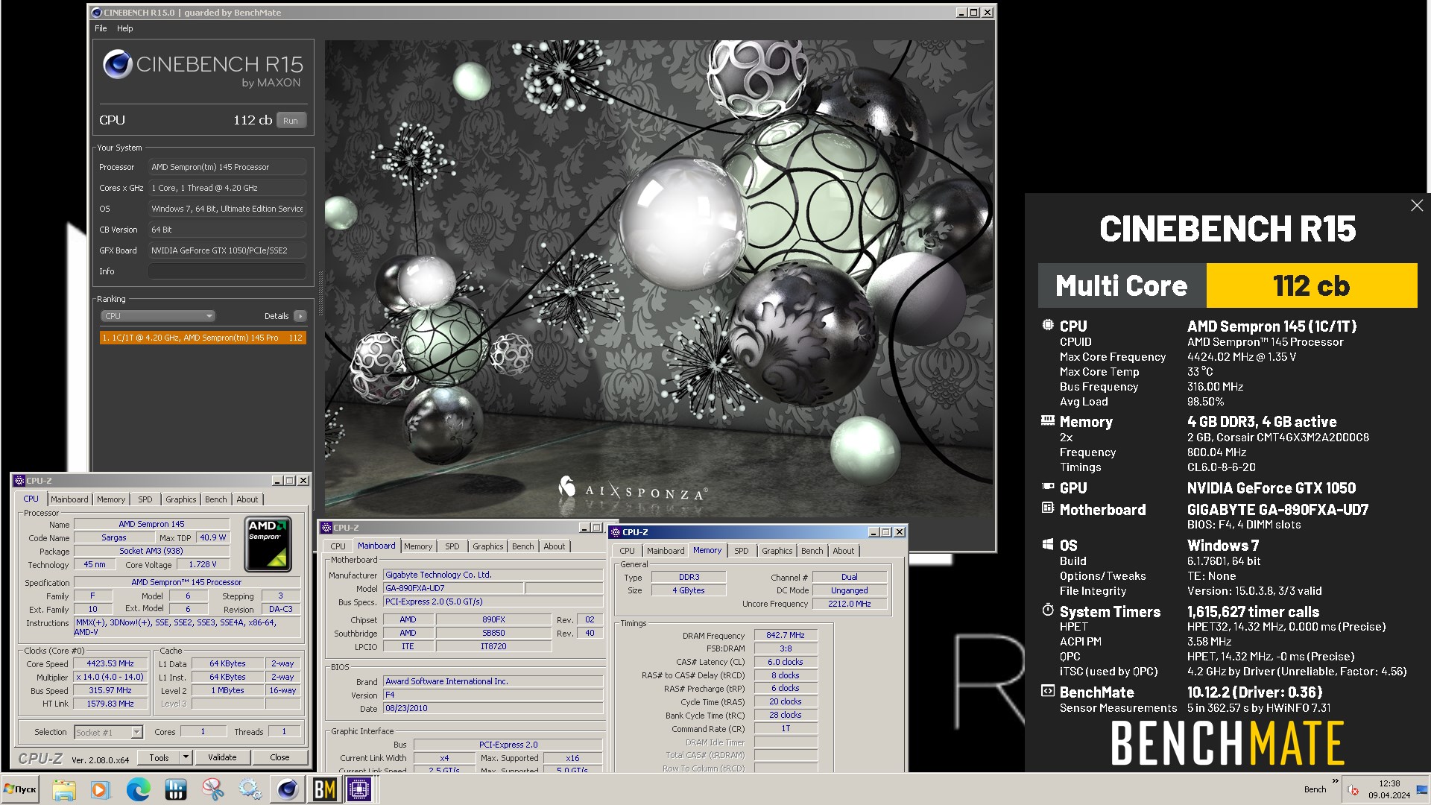Switch to CPU tab in middle CPU-Z window
Image resolution: width=1431 pixels, height=805 pixels.
(x=338, y=546)
